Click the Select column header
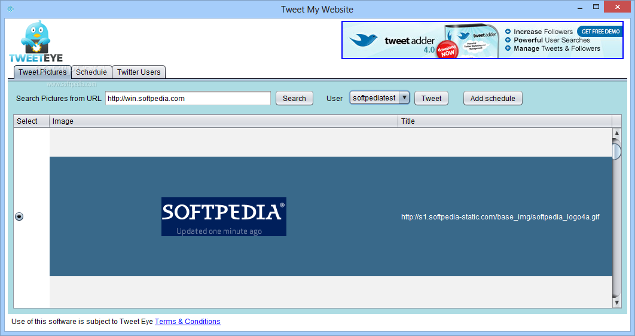The image size is (635, 336). point(32,121)
